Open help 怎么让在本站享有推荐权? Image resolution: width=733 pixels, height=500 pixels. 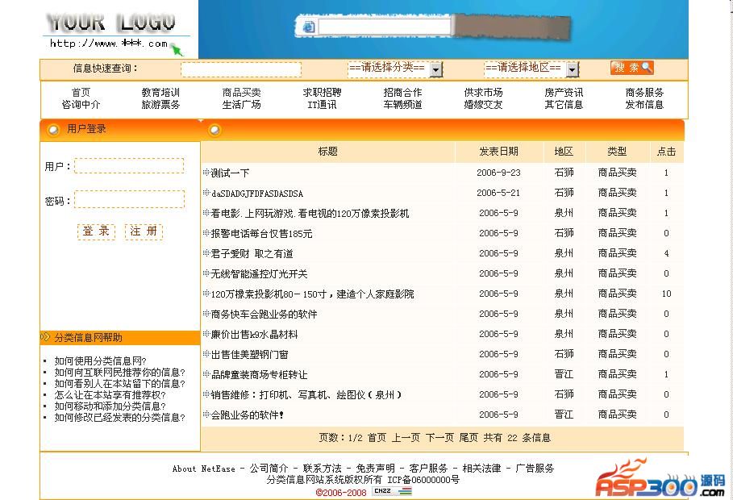pos(110,395)
